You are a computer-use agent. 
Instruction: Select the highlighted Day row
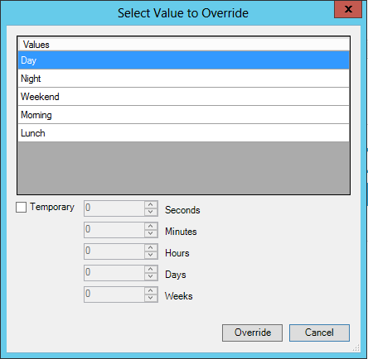point(184,60)
